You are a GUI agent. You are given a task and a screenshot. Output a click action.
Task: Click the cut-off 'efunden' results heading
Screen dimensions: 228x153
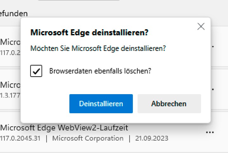[14, 14]
